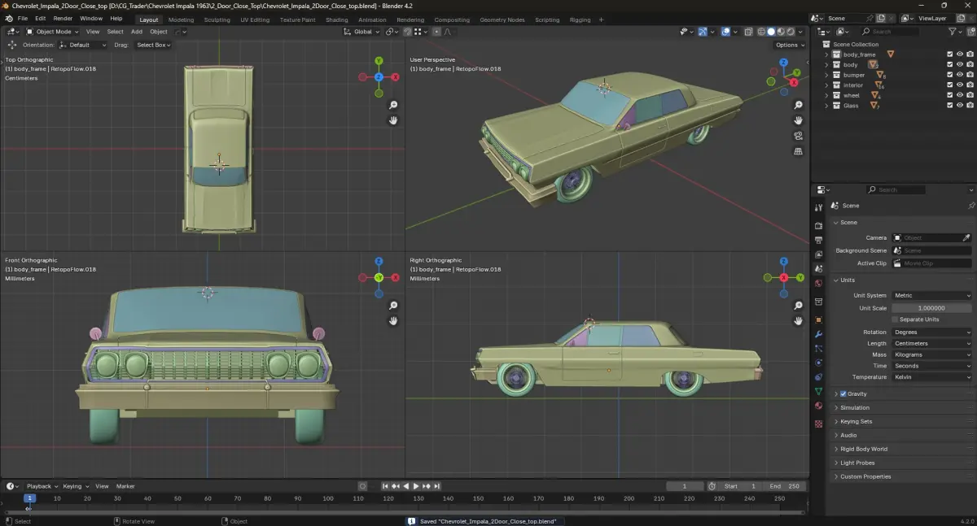Toggle X-Ray display in viewport header
This screenshot has height=526, width=977.
click(747, 32)
